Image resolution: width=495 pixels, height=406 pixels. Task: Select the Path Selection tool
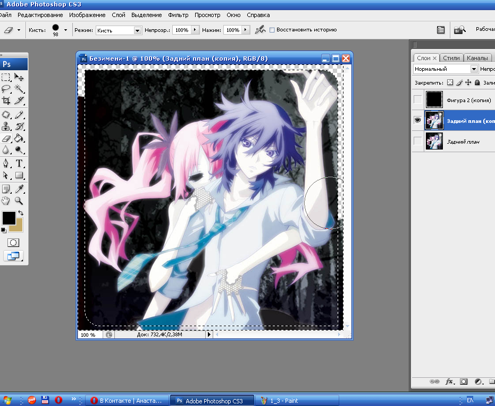[x=6, y=175]
